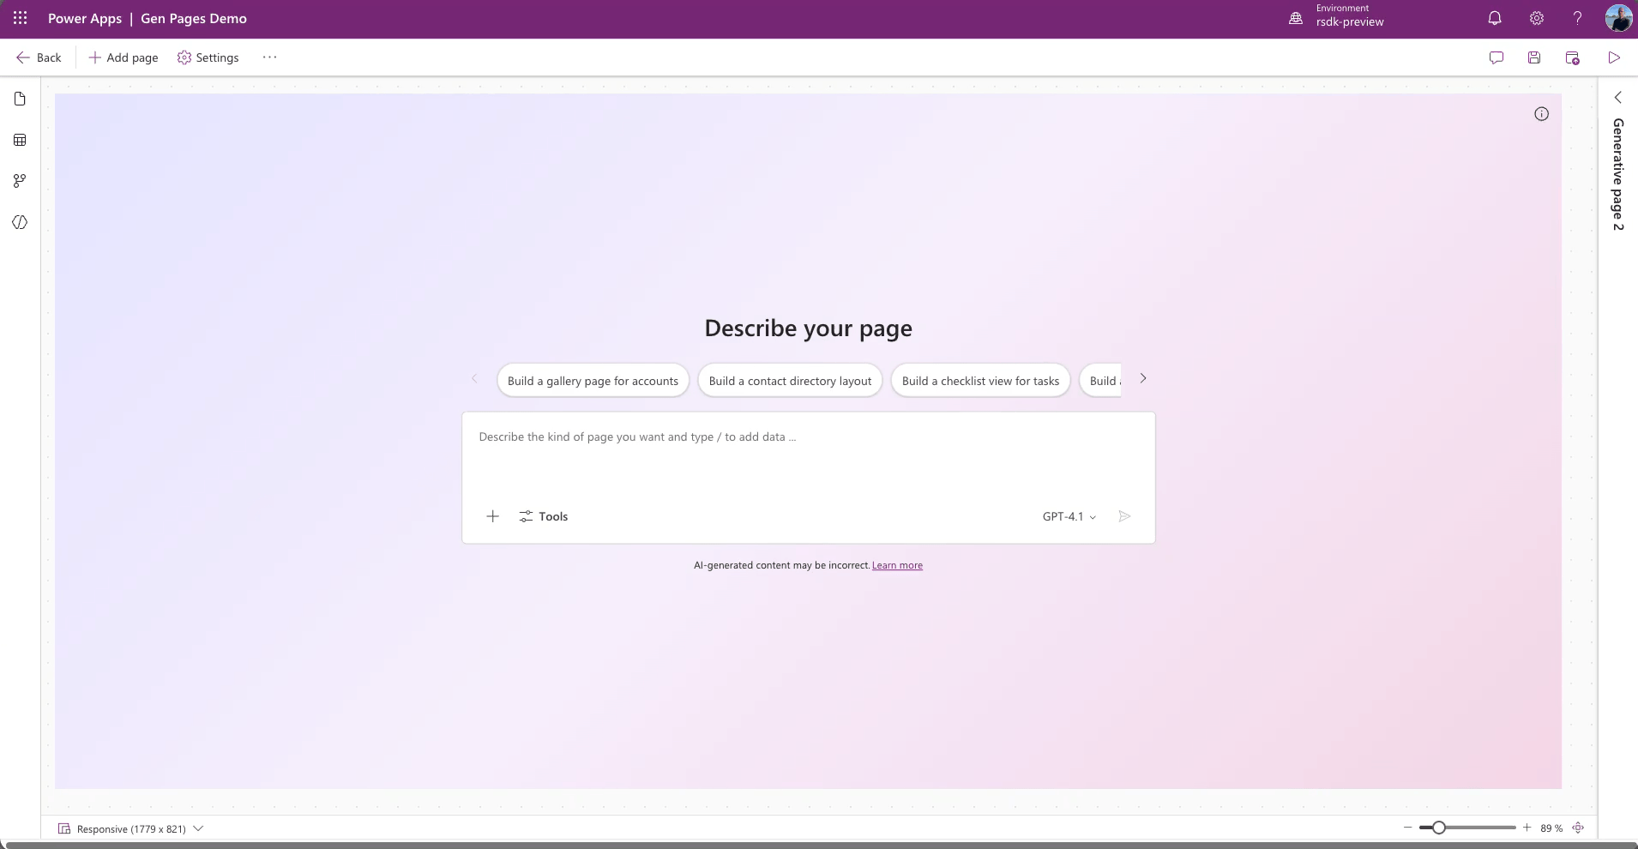This screenshot has height=849, width=1638.
Task: Open the Learn more link
Action: 895,565
